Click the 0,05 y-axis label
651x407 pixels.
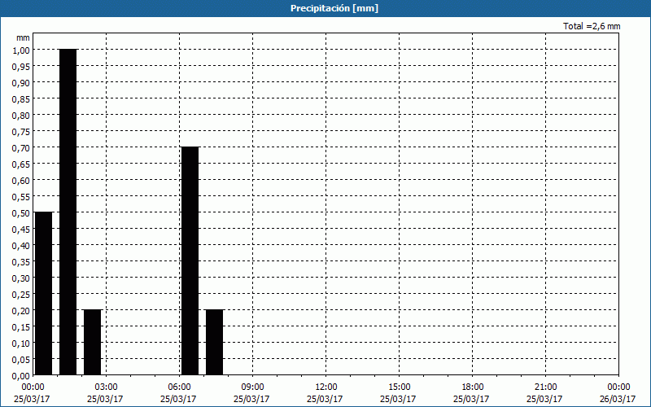tap(21, 359)
